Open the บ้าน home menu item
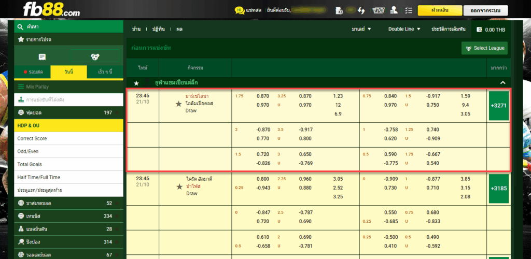This screenshot has height=259, width=531. [136, 30]
